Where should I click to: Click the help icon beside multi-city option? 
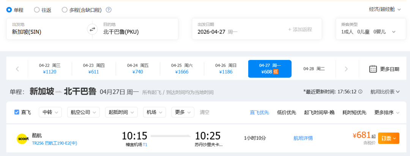tap(109, 10)
